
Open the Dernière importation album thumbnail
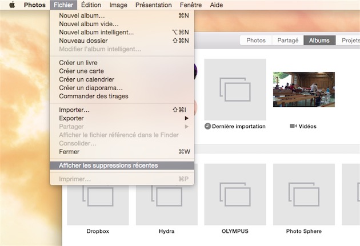(235, 90)
